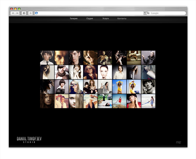
Task: Open thumbnail of person lying on bench
Action: [x=134, y=58]
